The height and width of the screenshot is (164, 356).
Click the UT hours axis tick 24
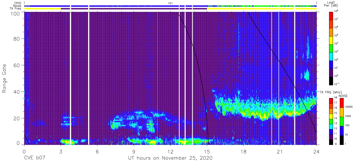coord(317,151)
